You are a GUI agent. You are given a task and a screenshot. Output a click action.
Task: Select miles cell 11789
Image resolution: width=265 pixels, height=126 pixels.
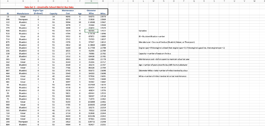point(103,51)
